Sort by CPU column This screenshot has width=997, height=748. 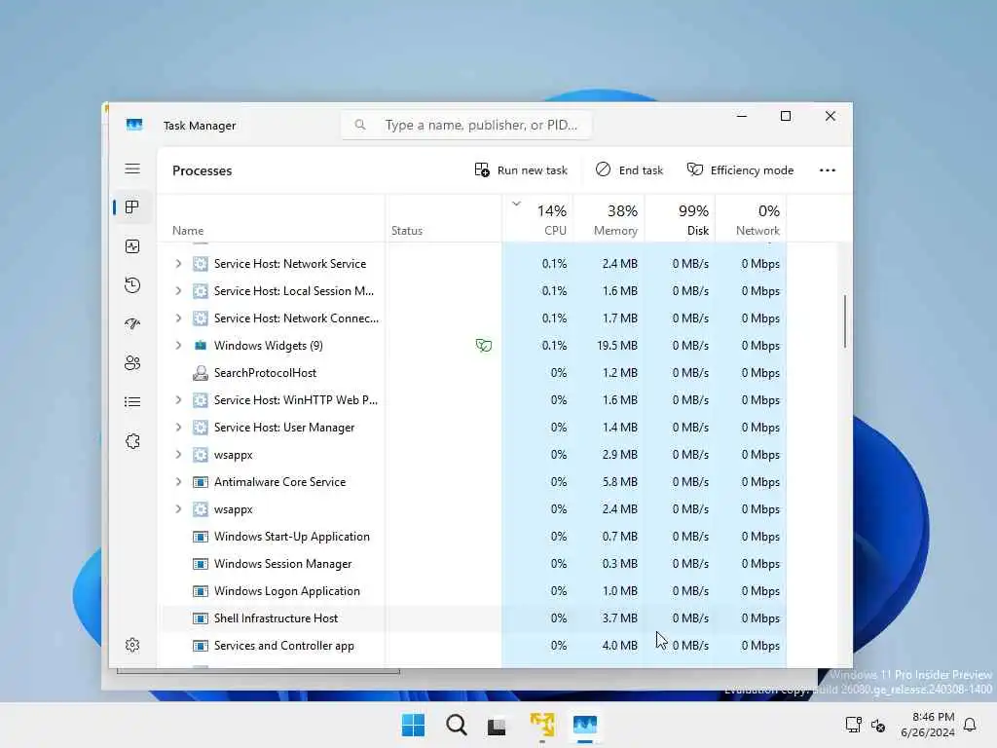(x=537, y=219)
